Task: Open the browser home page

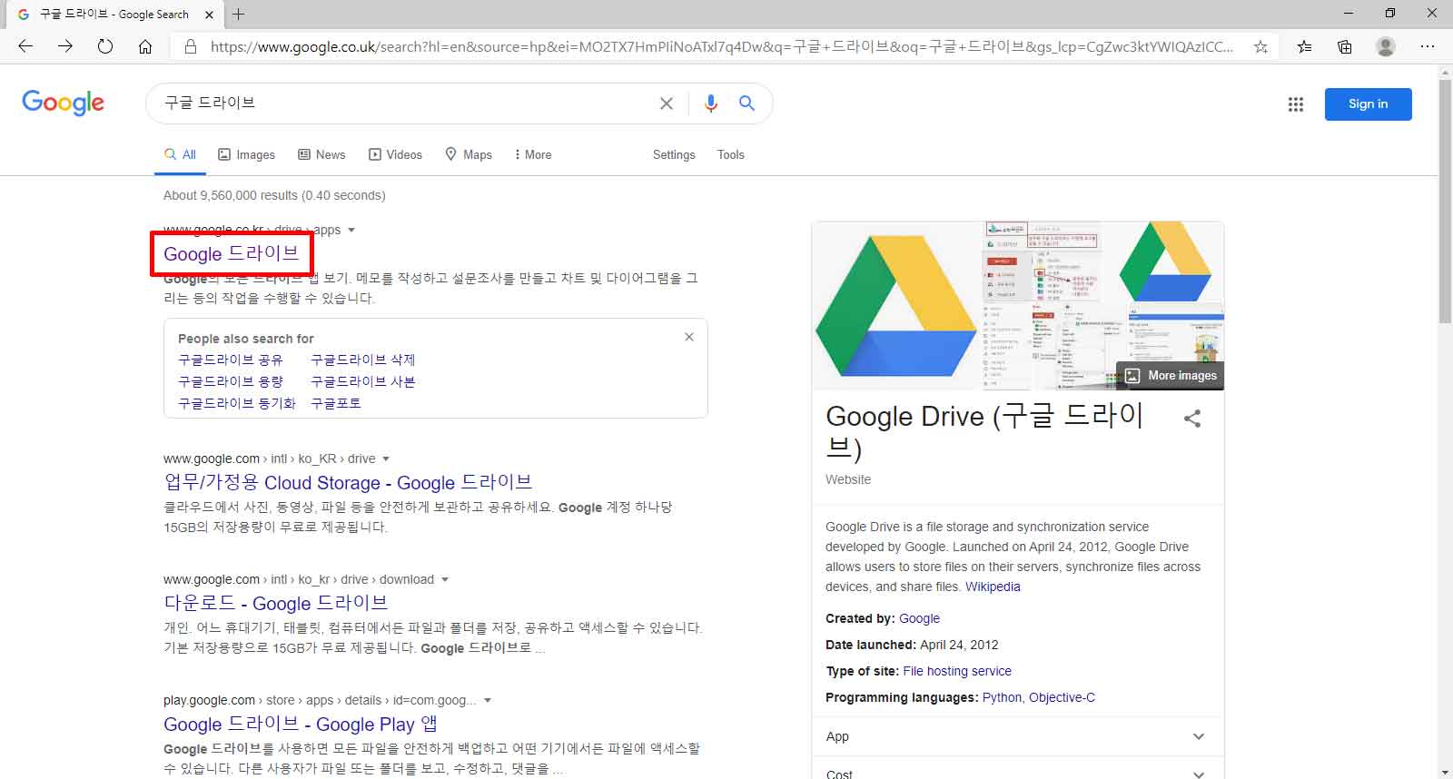Action: click(145, 46)
